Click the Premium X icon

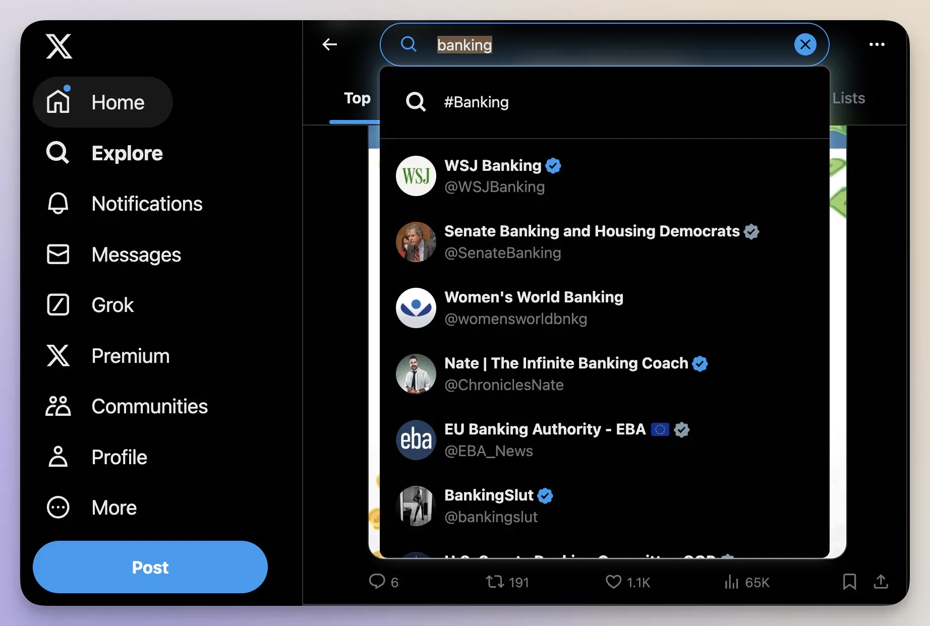coord(58,355)
